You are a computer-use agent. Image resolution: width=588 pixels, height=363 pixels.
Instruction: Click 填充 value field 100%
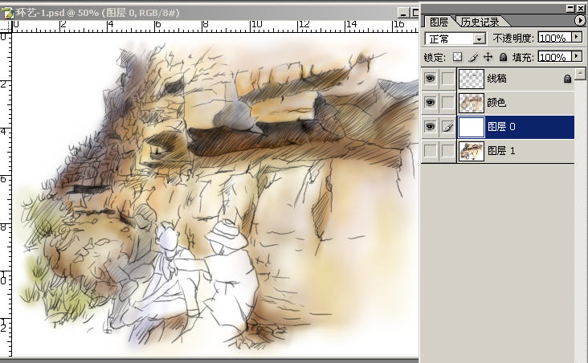[x=554, y=57]
